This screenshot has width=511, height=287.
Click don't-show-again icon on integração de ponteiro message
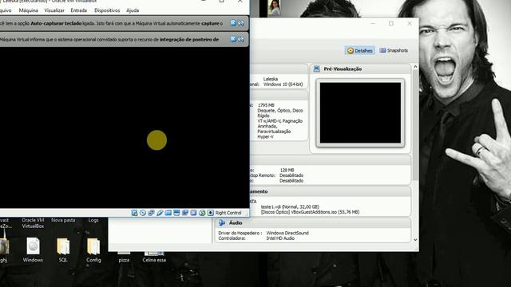(241, 39)
